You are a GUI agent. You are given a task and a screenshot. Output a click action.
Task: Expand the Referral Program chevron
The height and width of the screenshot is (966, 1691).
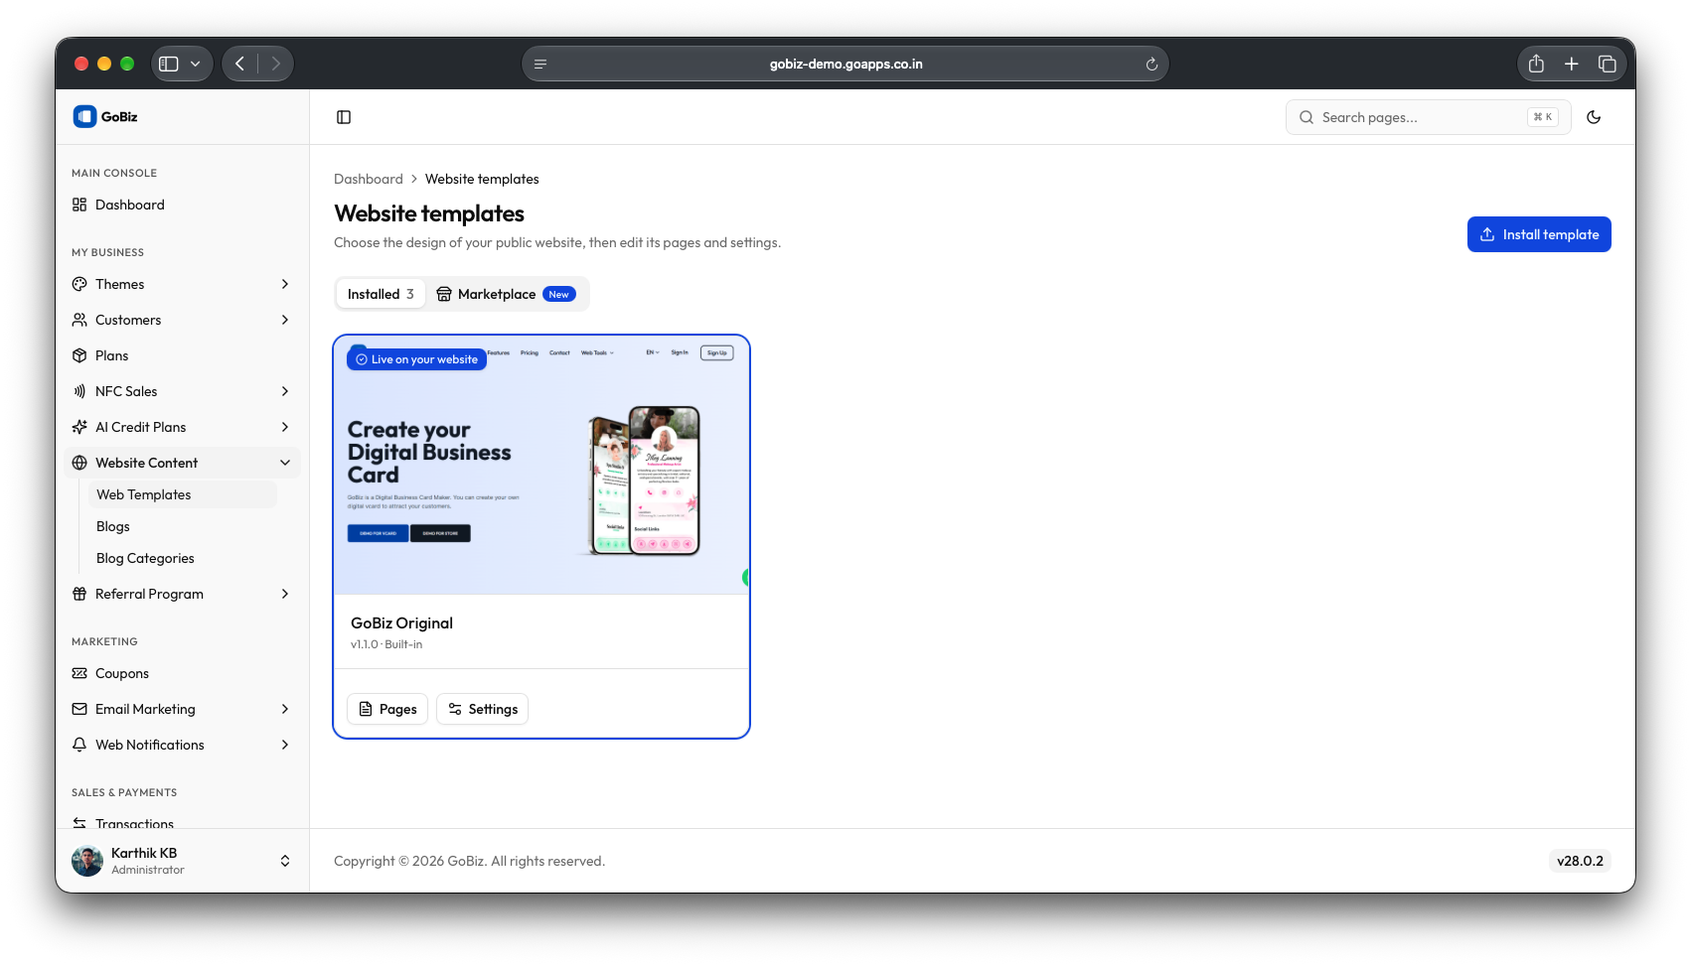click(285, 594)
